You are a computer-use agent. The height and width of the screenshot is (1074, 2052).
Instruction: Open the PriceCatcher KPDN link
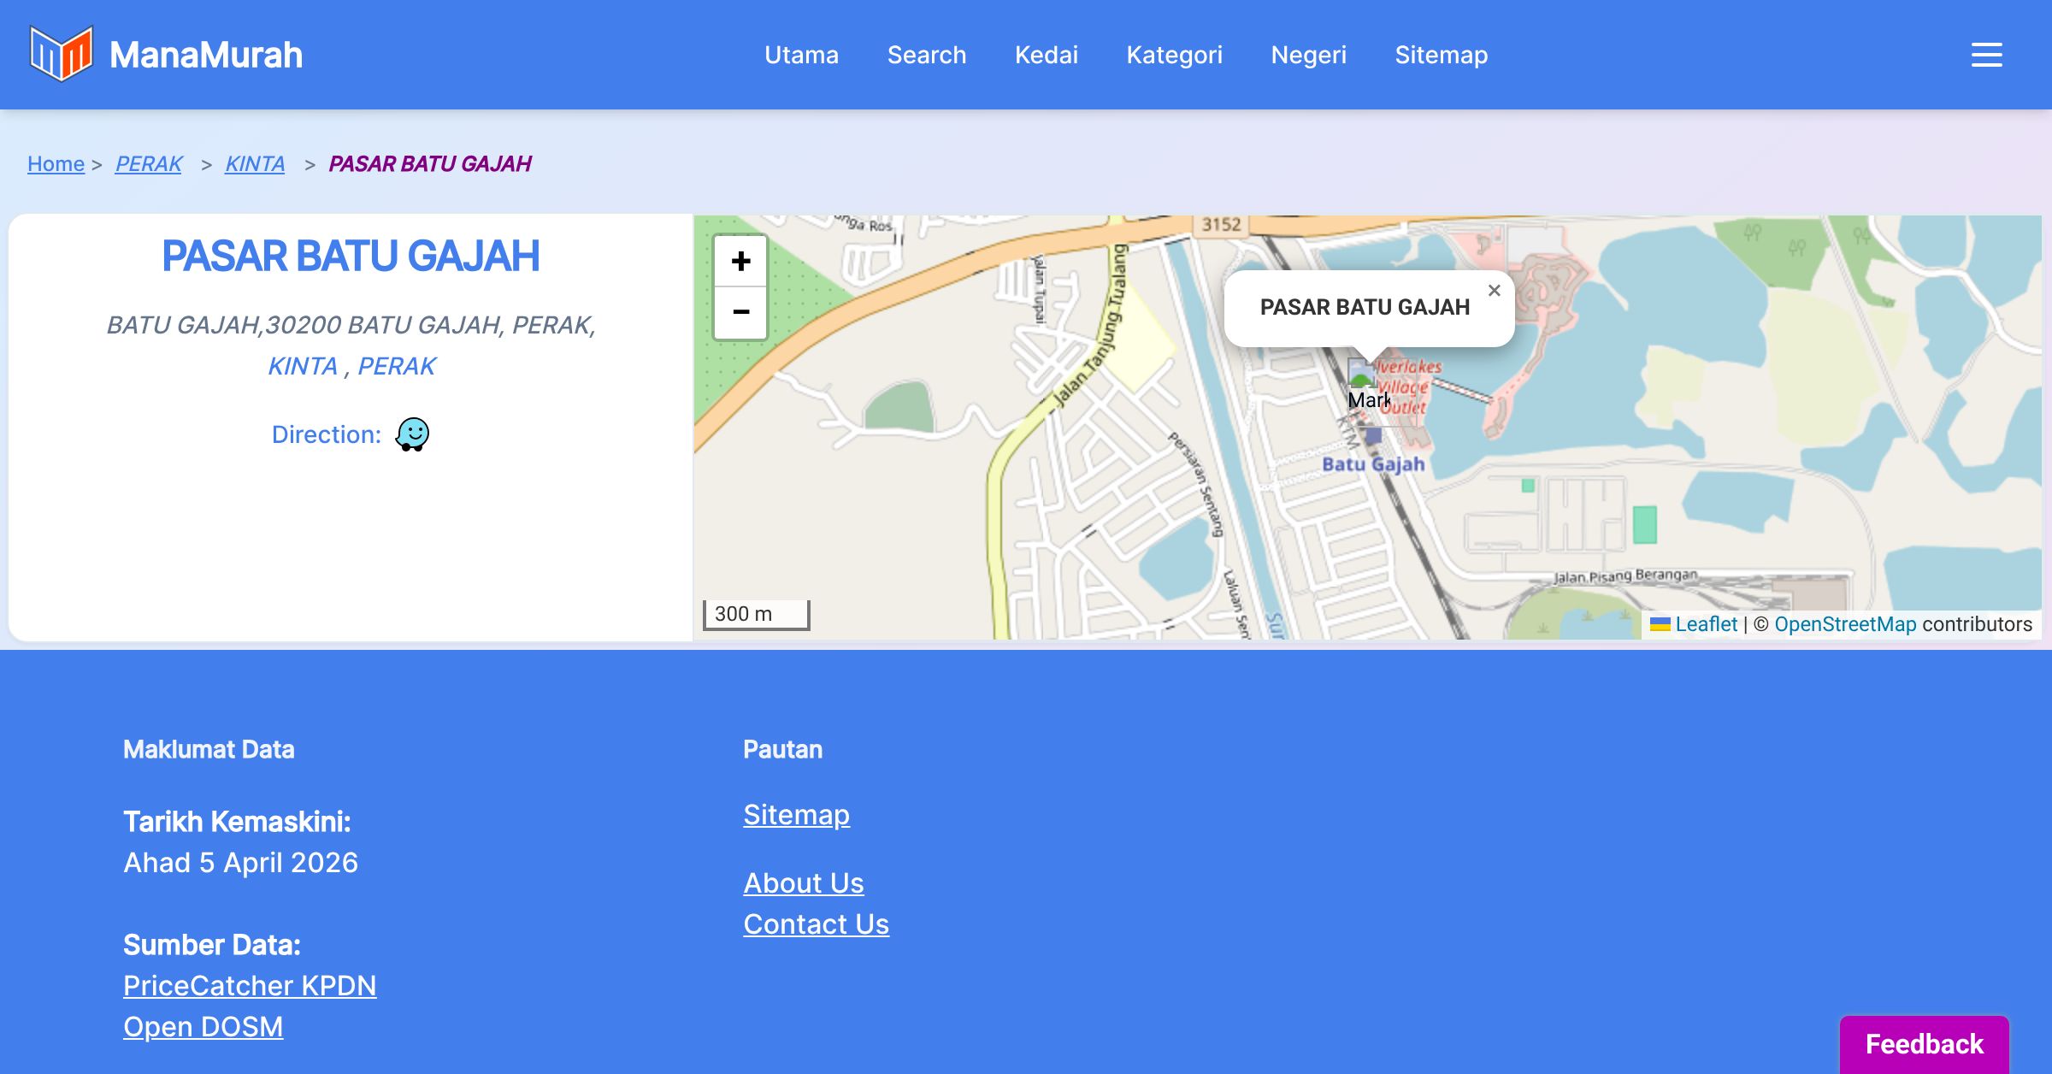click(x=250, y=986)
